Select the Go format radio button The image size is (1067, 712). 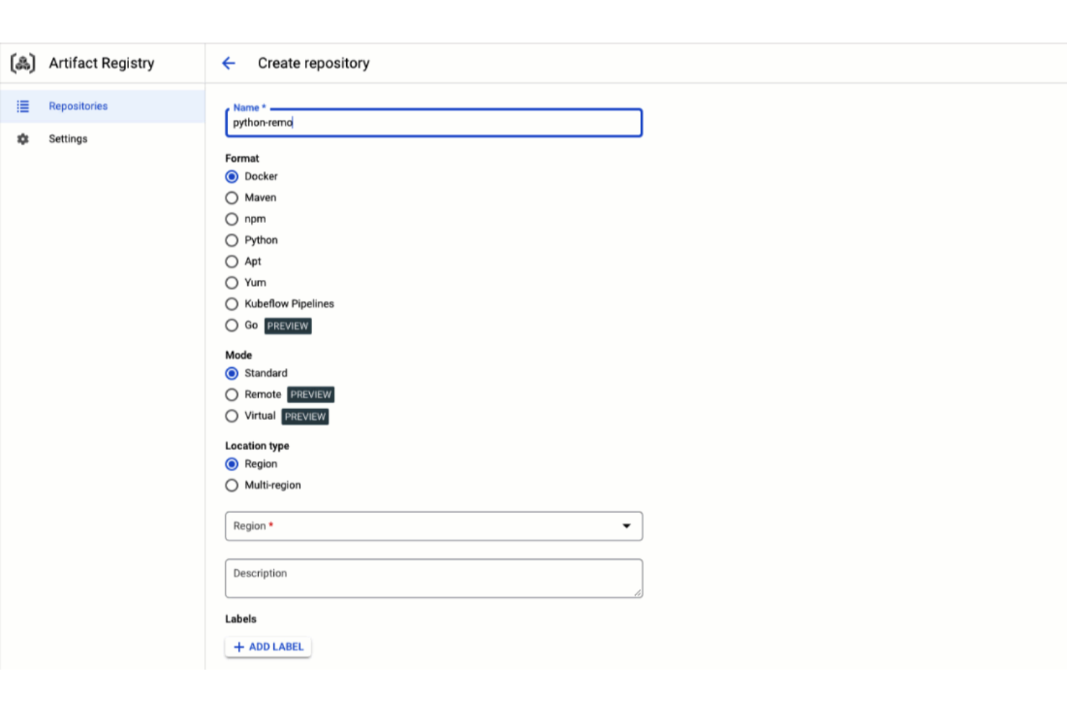(231, 325)
